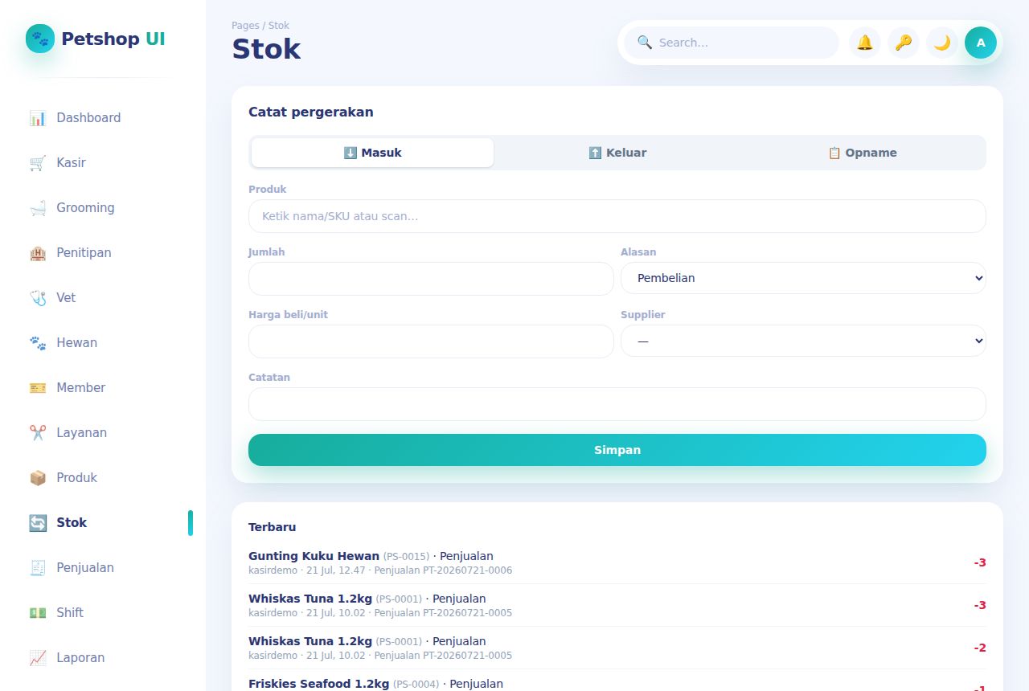Click the Petshop UI paw logo

coord(40,39)
